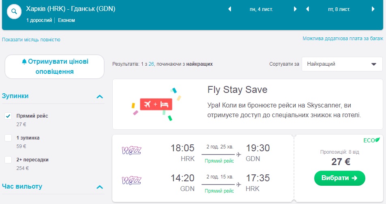Go to next departure date arrow
Viewport: 386px width, 204px height.
[x=295, y=9]
